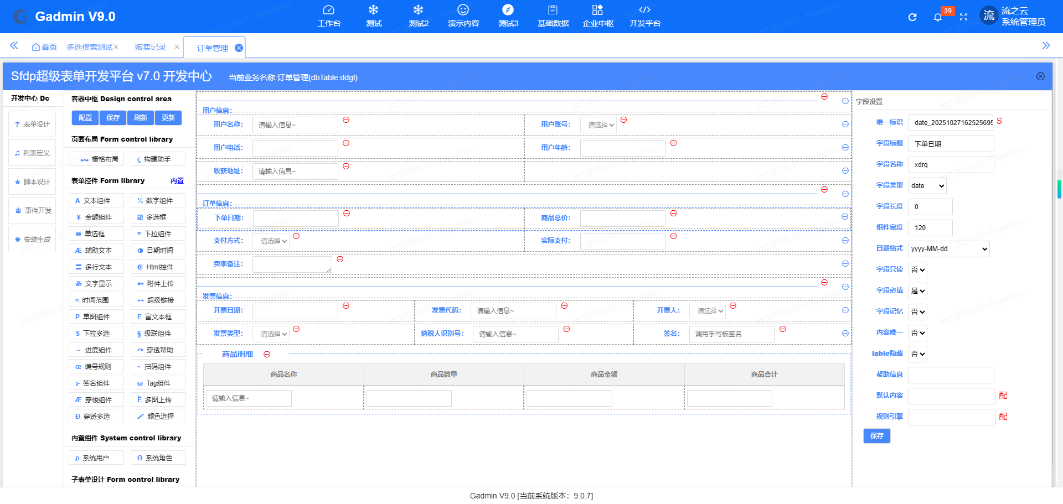Toggle the 字段只读 yes/no selector
1063x504 pixels.
click(x=918, y=270)
